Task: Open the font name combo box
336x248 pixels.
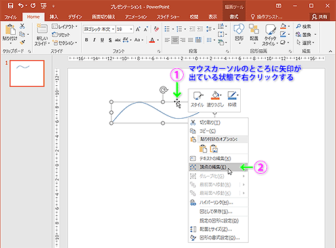Action: point(99,29)
